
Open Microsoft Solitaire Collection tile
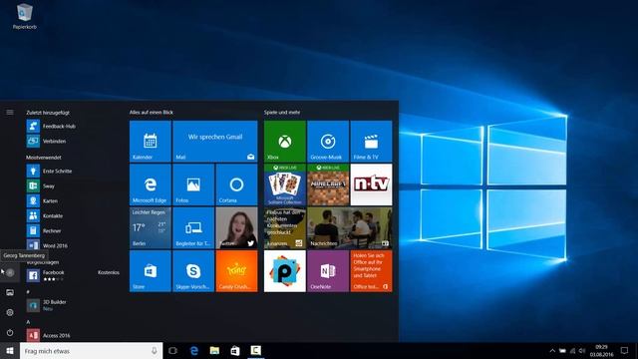[285, 184]
